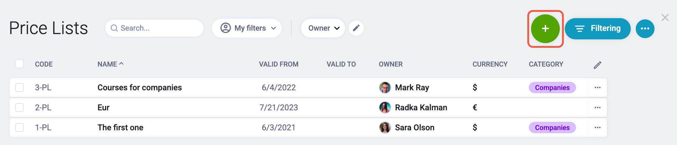
Task: Click the pencil icon to edit table columns
Action: pos(598,65)
